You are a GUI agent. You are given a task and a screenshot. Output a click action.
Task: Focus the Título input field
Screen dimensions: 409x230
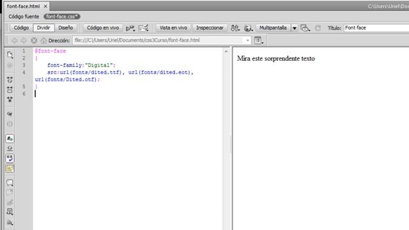coord(376,28)
